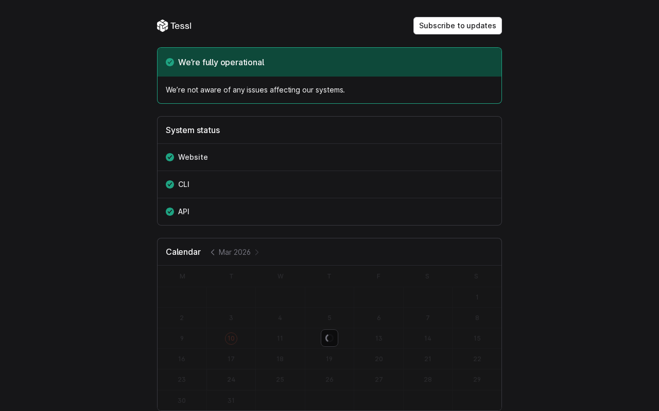Click the loading spinner in the calendar

[x=329, y=338]
